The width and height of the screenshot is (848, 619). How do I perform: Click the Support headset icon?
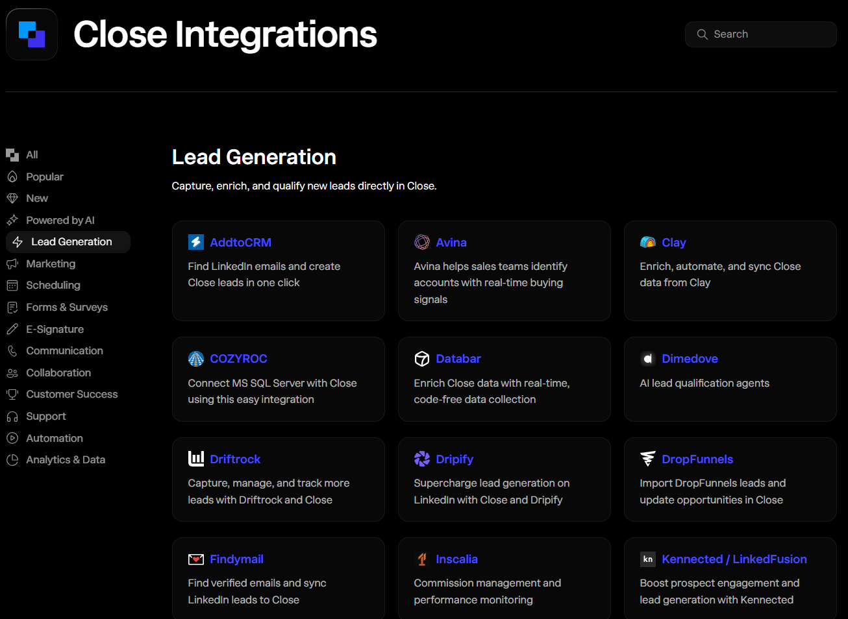coord(12,417)
